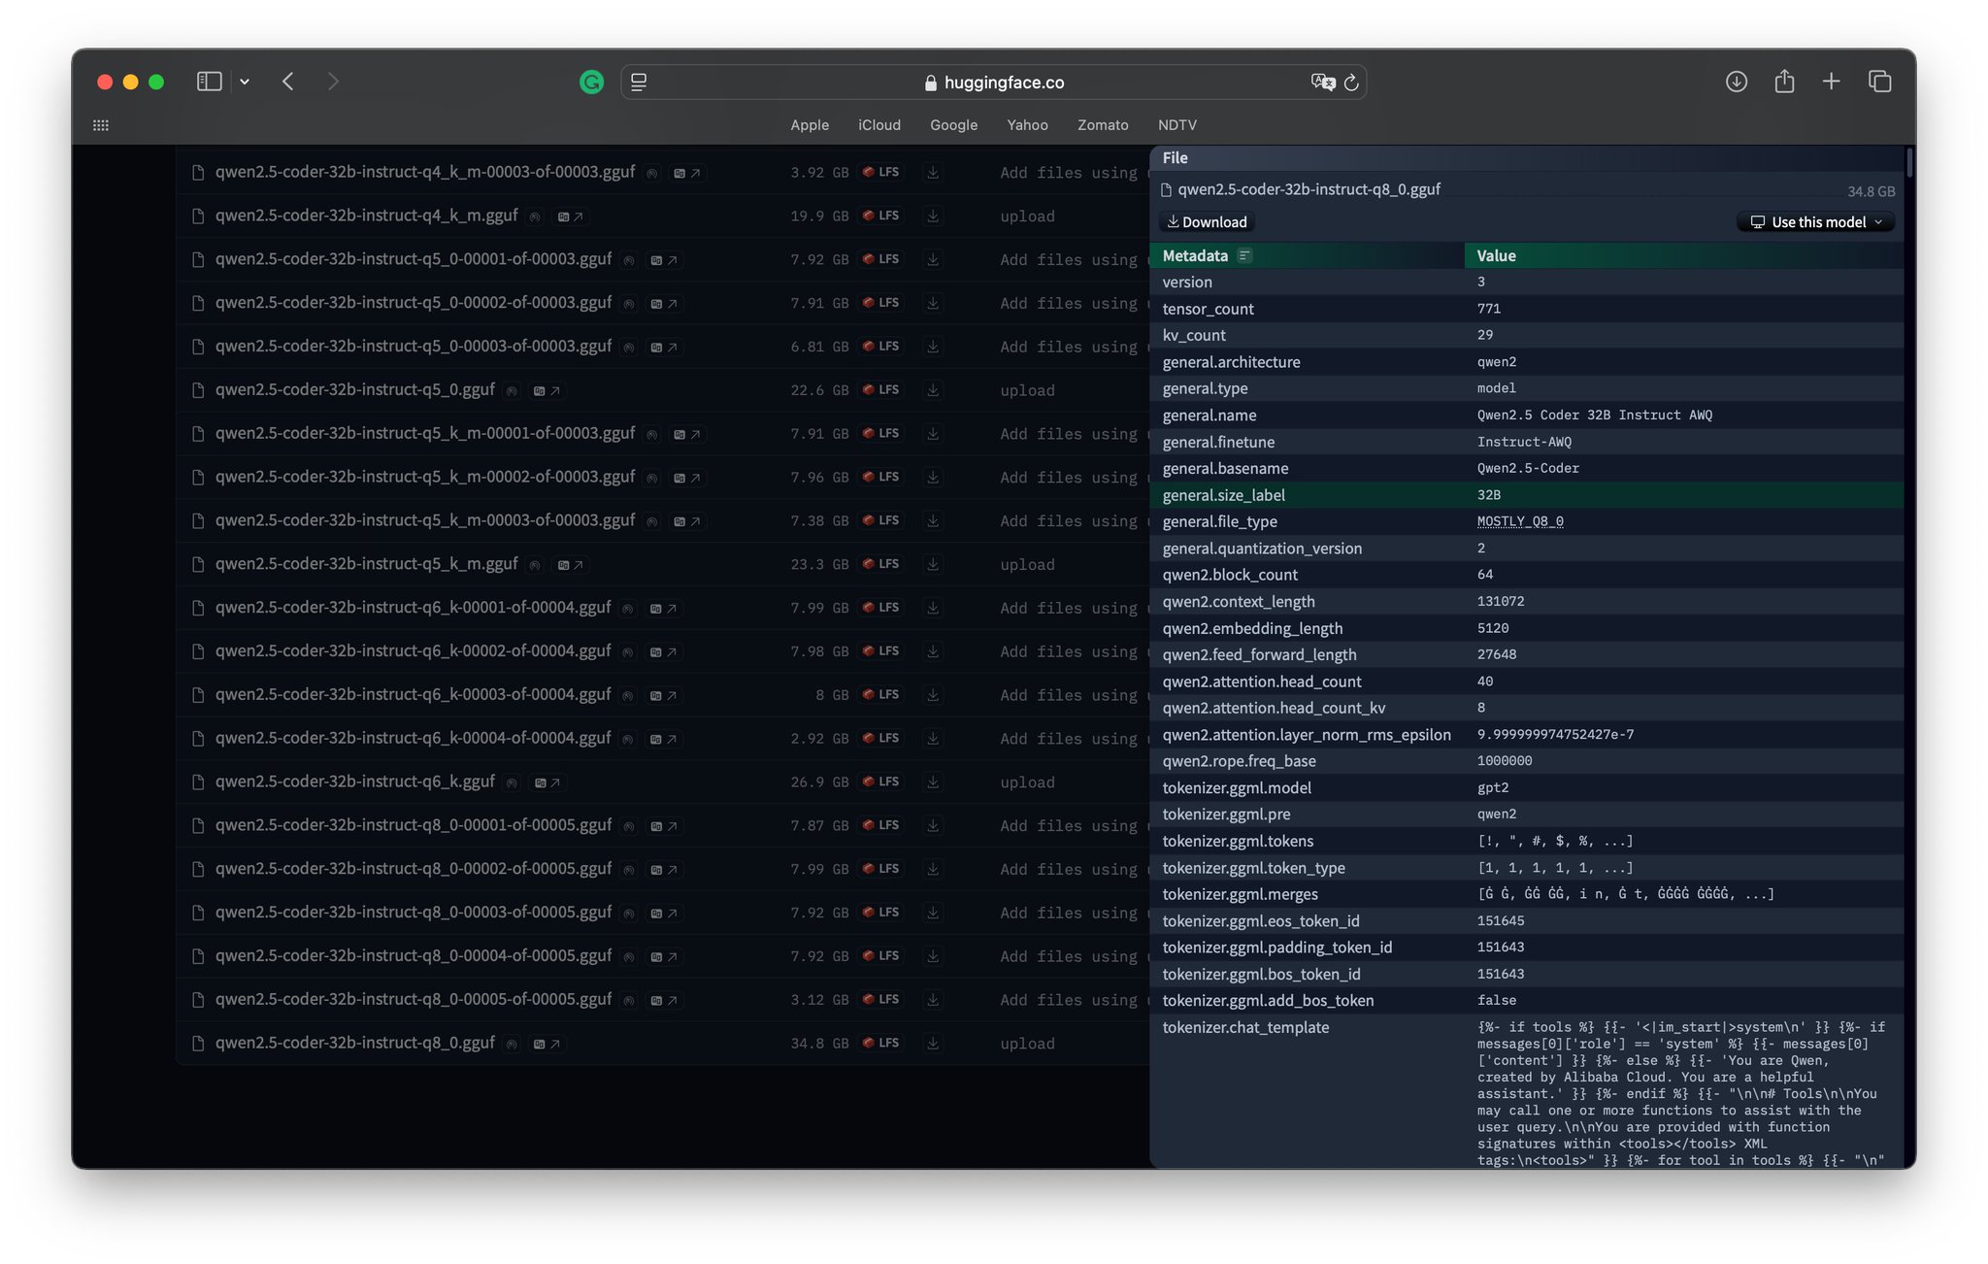Screen dimensions: 1988x1264
Task: Open the sidebar options chevron
Action: click(x=245, y=83)
